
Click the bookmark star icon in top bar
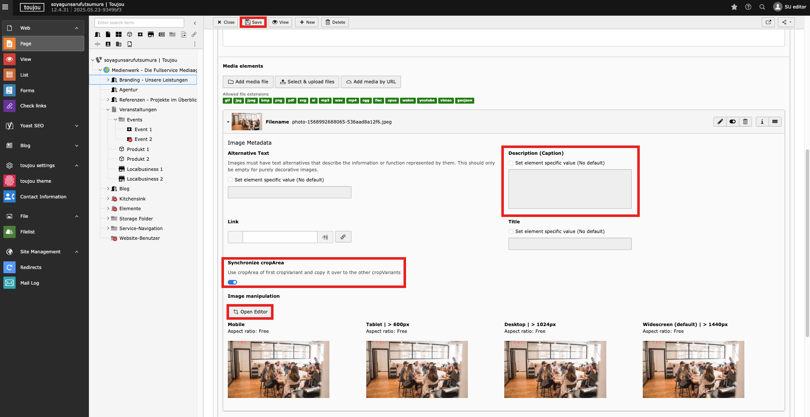click(734, 7)
